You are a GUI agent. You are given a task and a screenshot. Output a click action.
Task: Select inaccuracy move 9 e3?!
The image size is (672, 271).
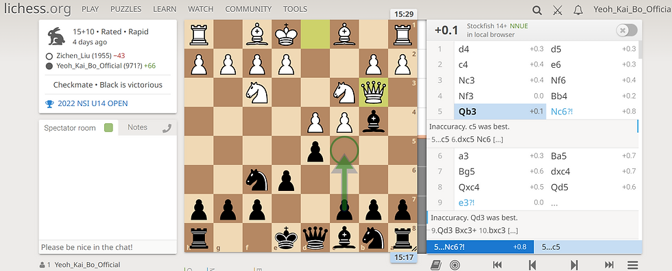(x=500, y=203)
